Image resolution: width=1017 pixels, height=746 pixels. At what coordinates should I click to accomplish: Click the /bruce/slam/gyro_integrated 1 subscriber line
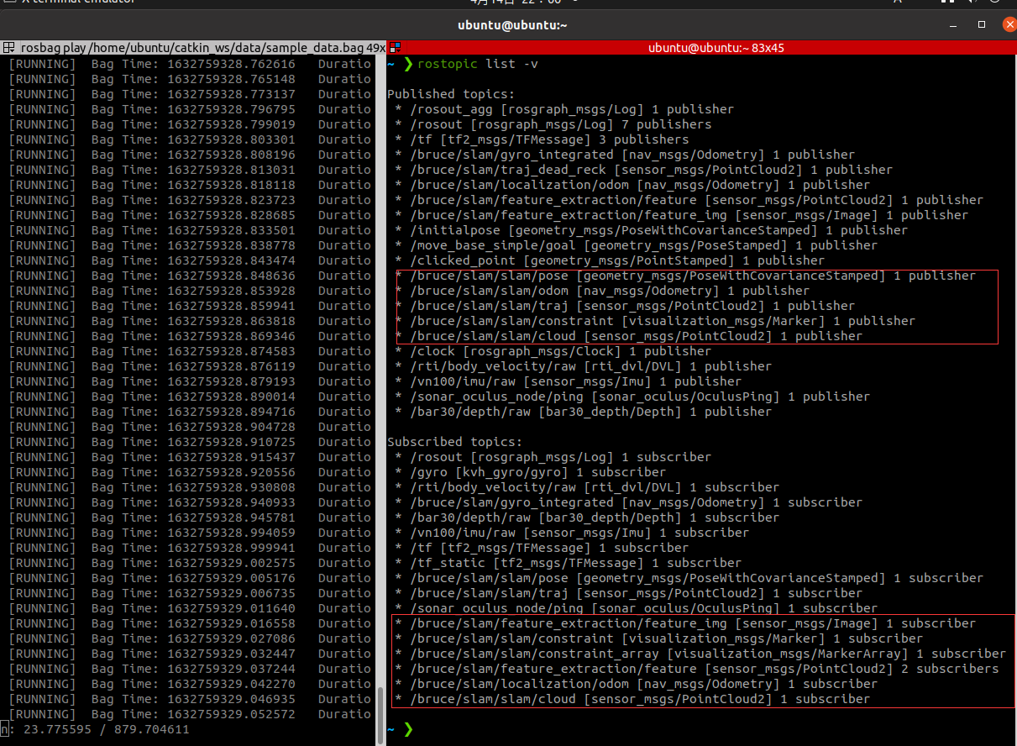(628, 502)
